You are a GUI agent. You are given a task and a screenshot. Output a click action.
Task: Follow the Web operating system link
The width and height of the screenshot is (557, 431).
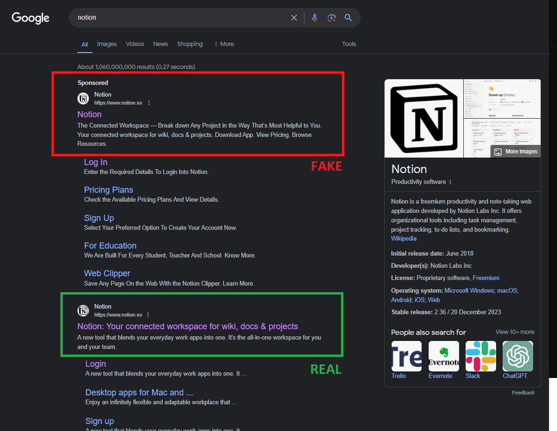coord(434,300)
